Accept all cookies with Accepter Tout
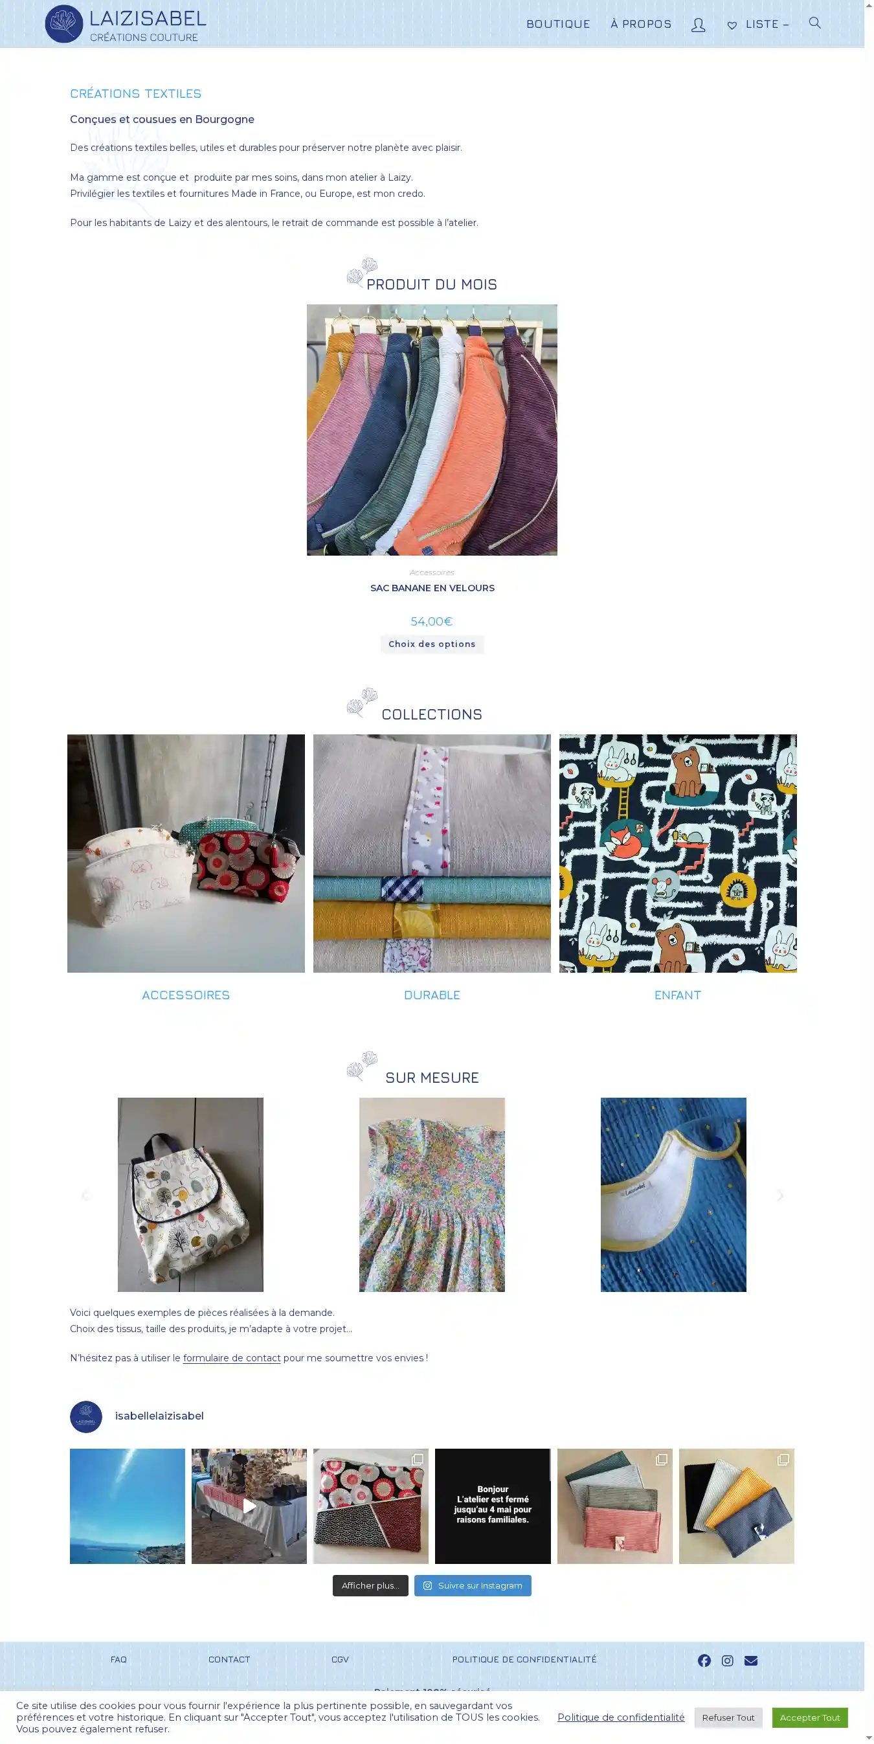This screenshot has height=1744, width=874. (809, 1717)
